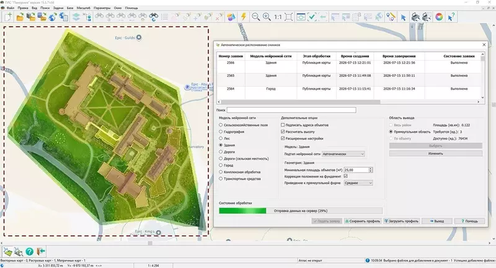
Task: Increase minimum object area stepper
Action: click(x=370, y=168)
